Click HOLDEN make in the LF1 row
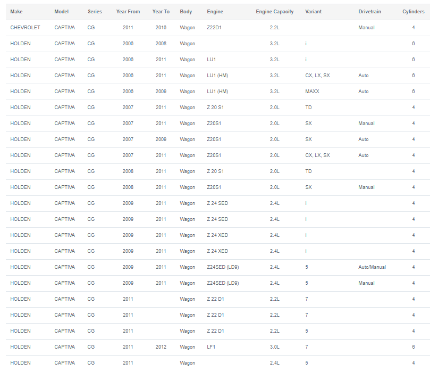430x371 pixels. (21, 347)
